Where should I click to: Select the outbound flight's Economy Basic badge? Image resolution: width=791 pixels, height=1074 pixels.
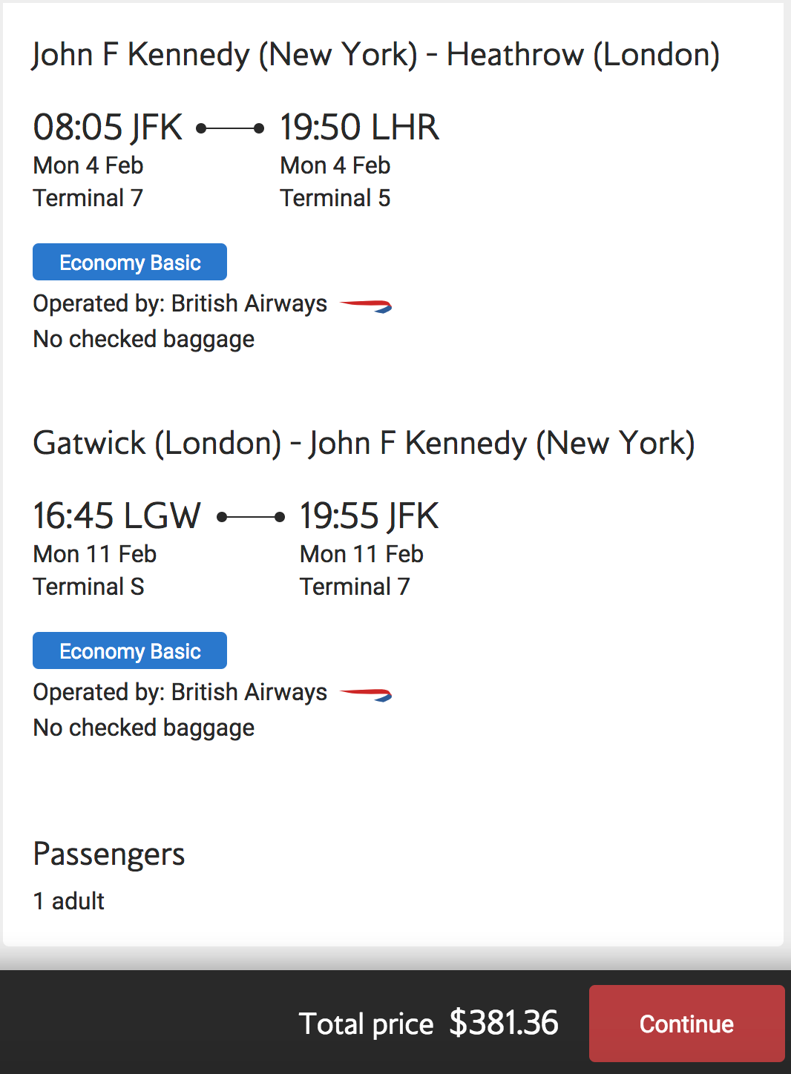pos(130,263)
